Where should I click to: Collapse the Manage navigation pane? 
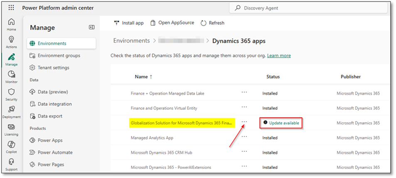pos(92,27)
